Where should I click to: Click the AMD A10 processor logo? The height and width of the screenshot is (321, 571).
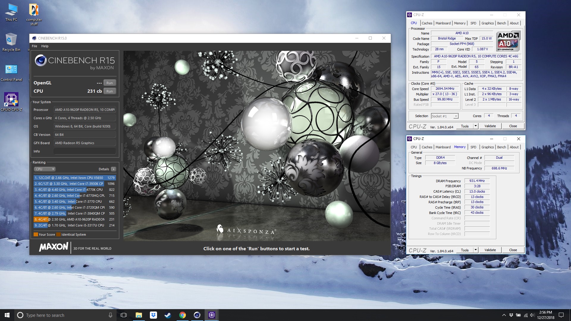(508, 41)
